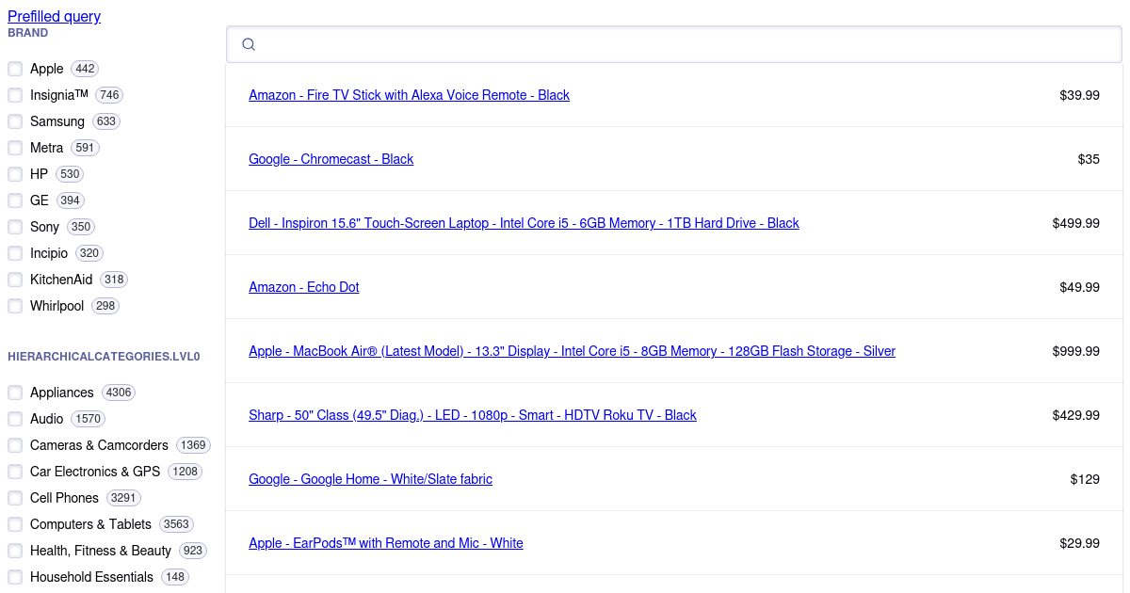This screenshot has height=593, width=1130.
Task: Click the Apple count badge 442
Action: (x=85, y=69)
